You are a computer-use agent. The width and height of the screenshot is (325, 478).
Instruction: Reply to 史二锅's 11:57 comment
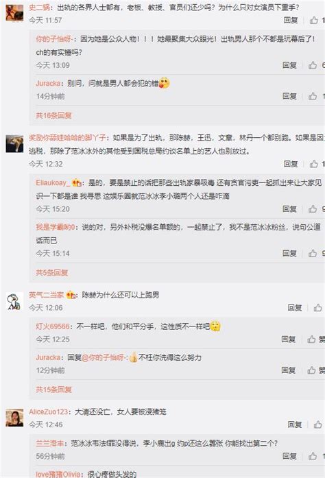[x=291, y=20]
